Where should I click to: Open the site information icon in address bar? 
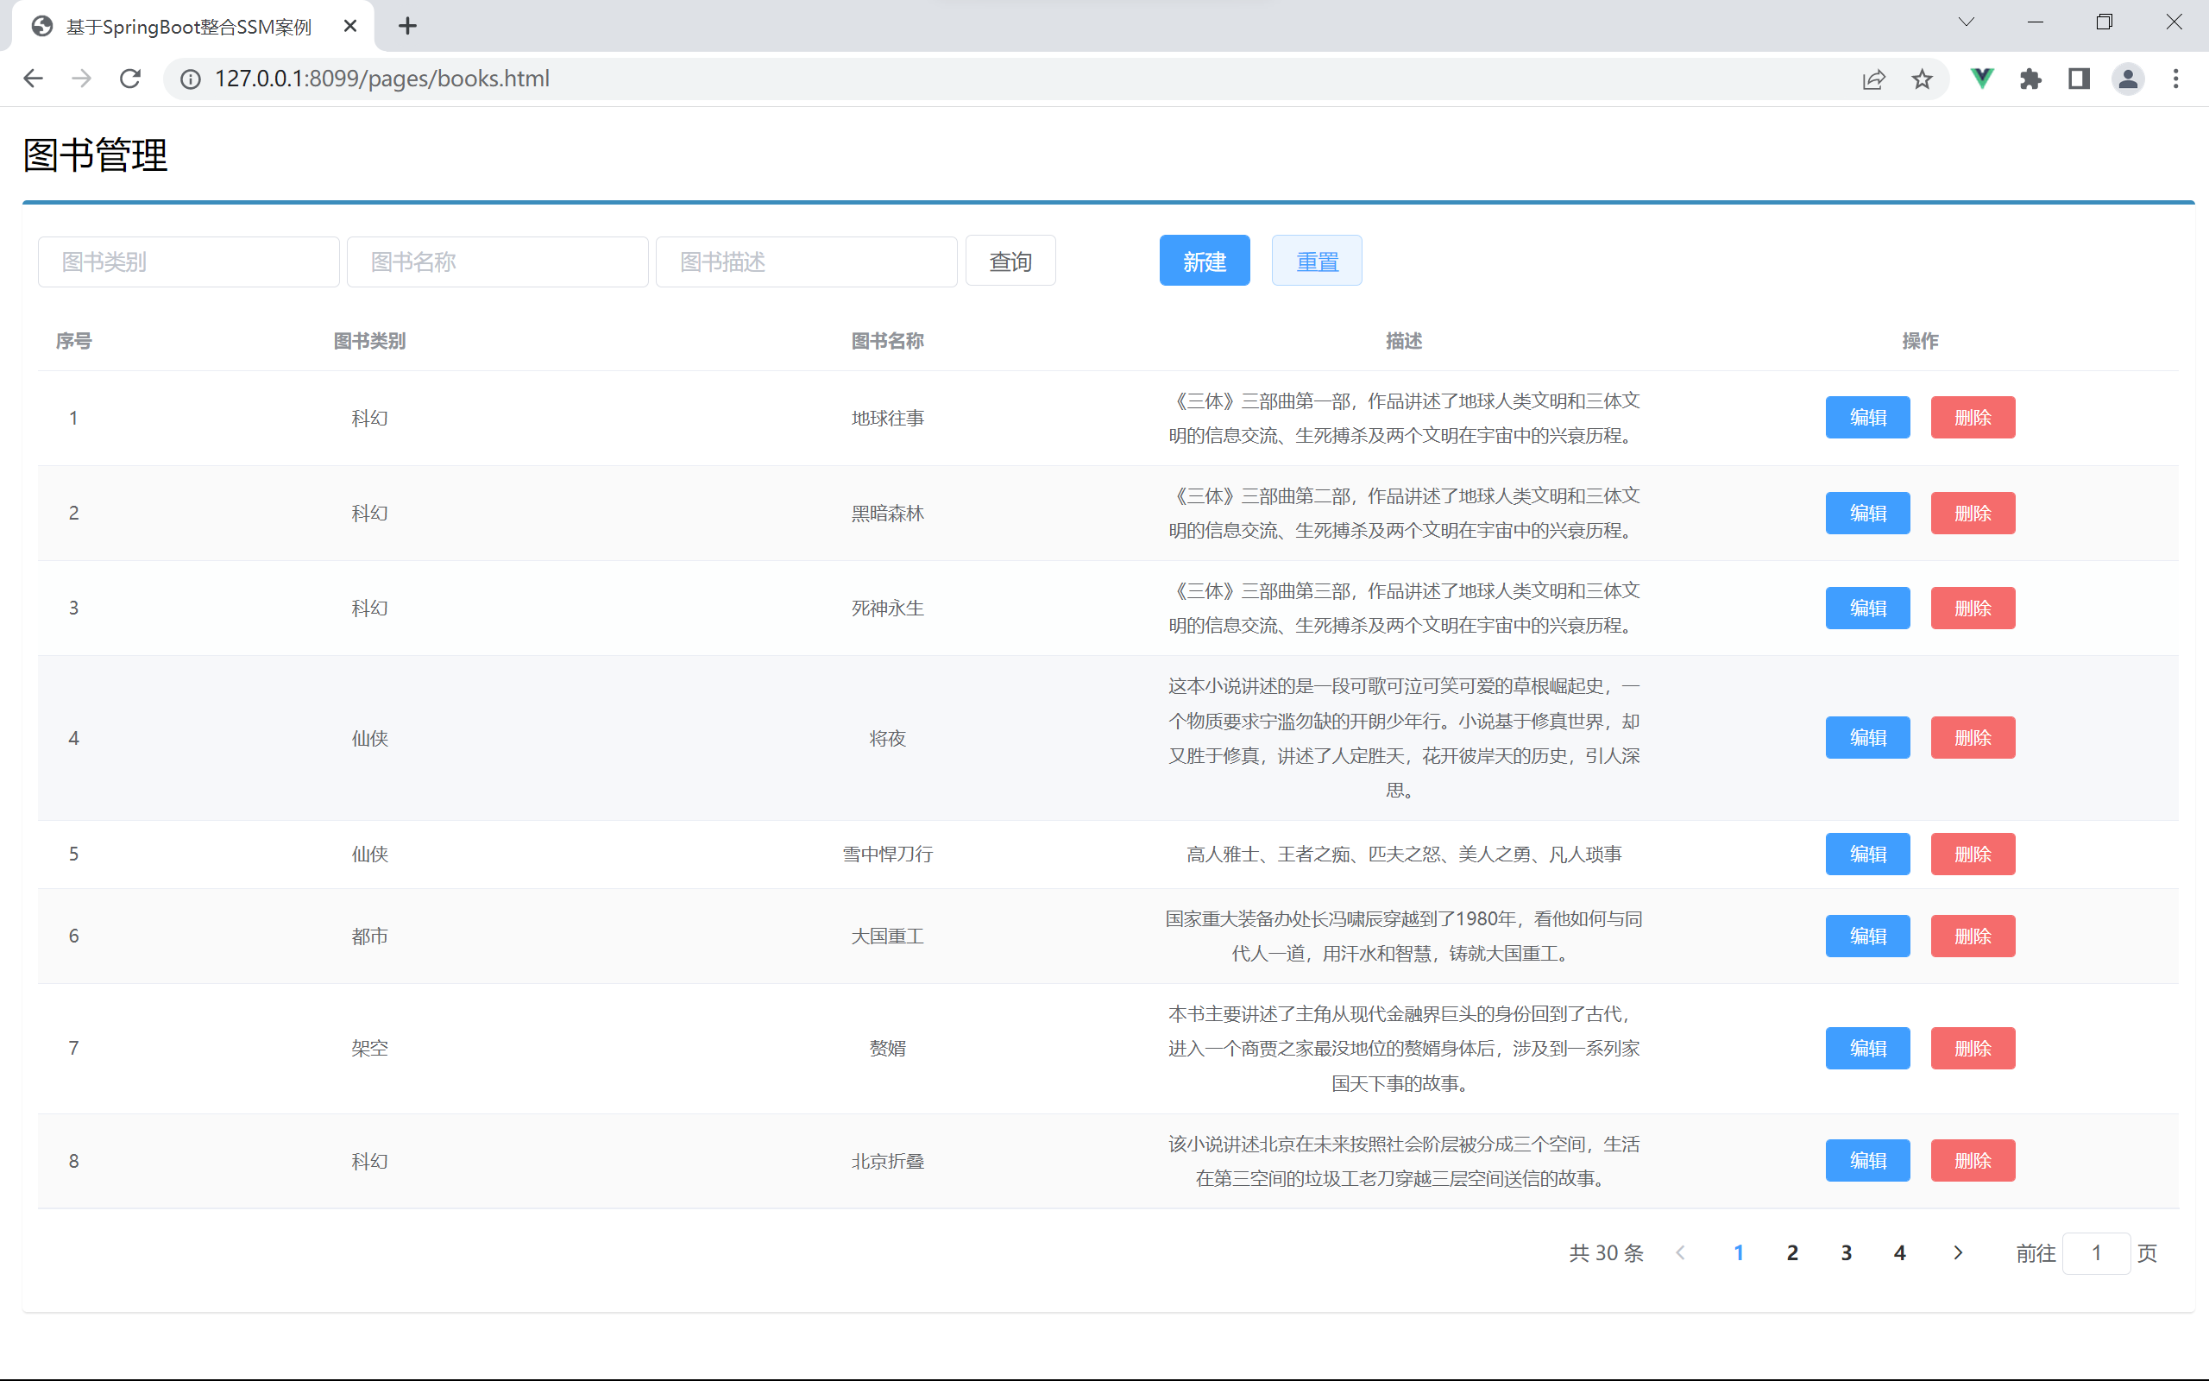click(x=190, y=79)
